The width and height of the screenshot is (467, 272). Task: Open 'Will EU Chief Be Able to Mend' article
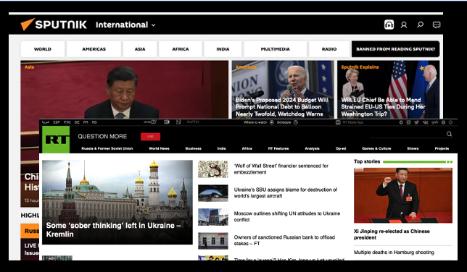383,107
